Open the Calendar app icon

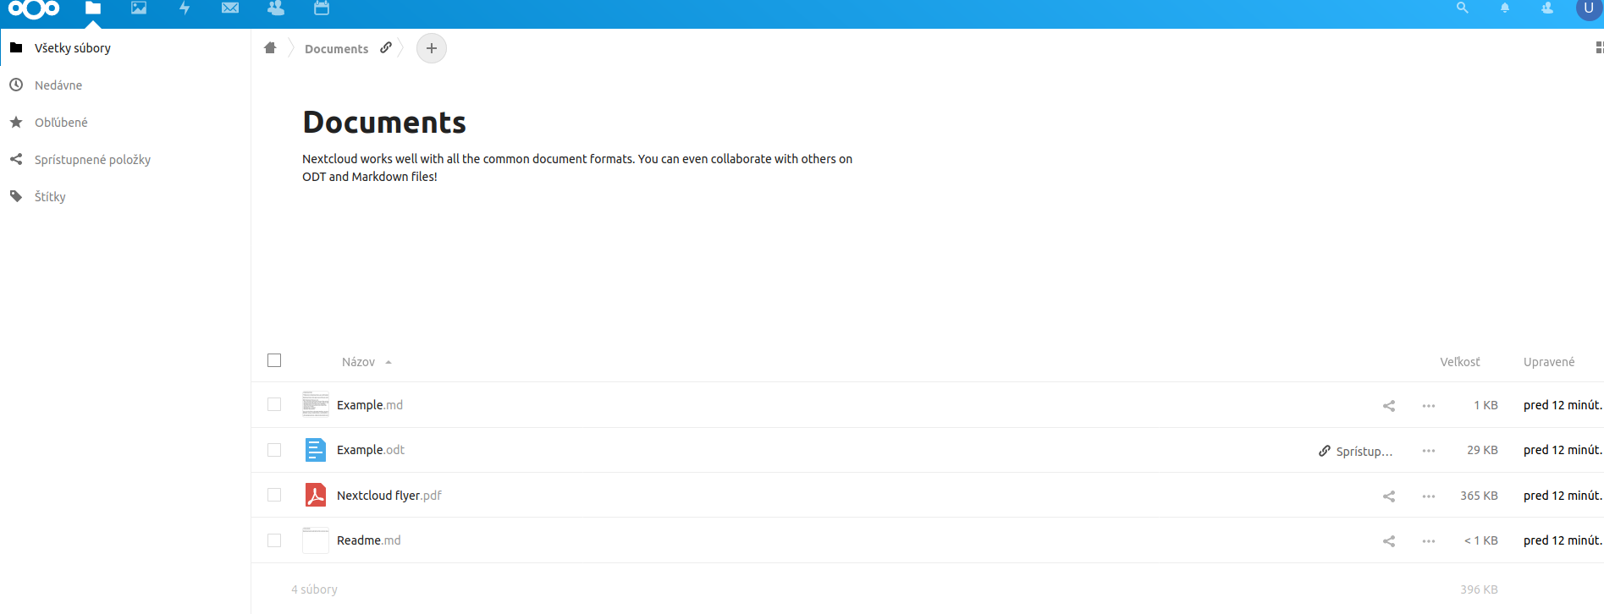point(322,8)
